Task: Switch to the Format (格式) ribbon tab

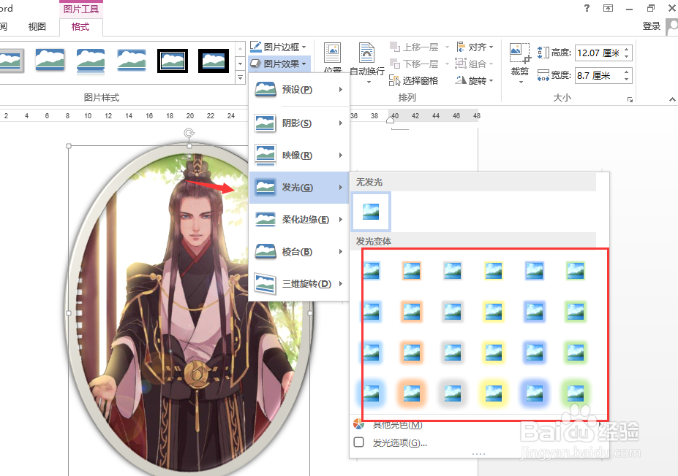Action: pyautogui.click(x=80, y=27)
